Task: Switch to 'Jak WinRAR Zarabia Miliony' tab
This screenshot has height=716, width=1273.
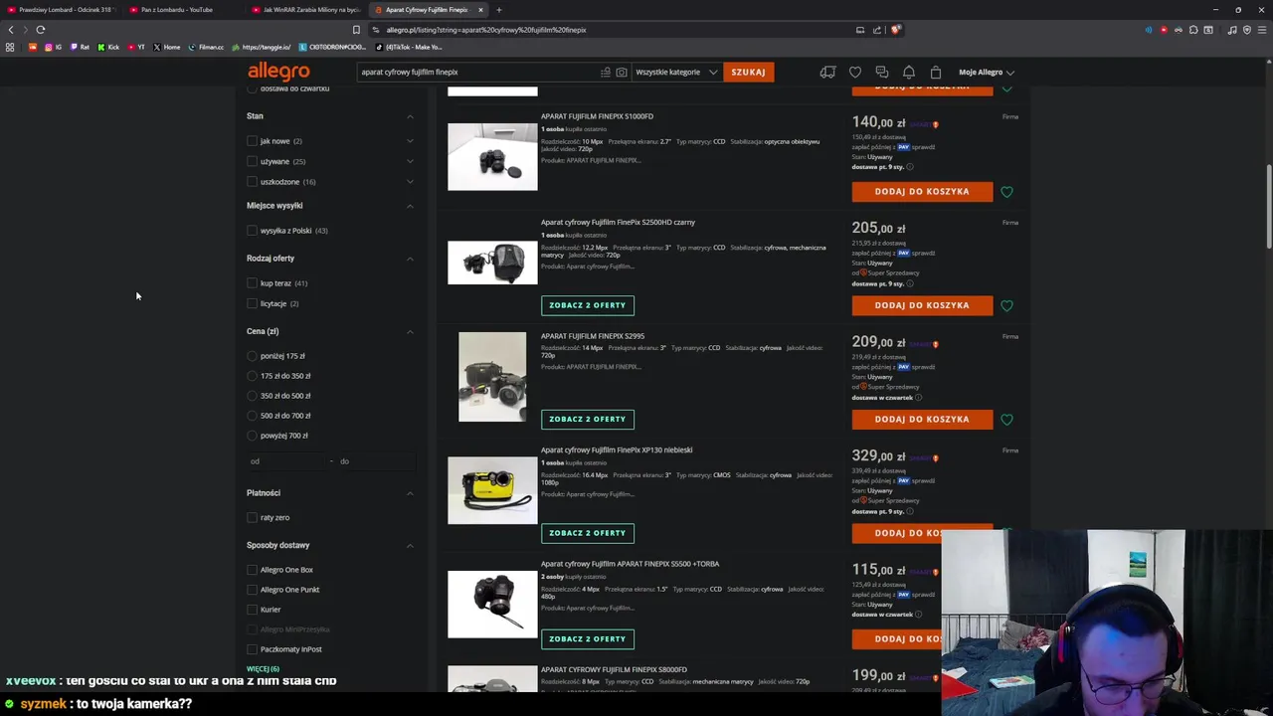Action: (306, 10)
